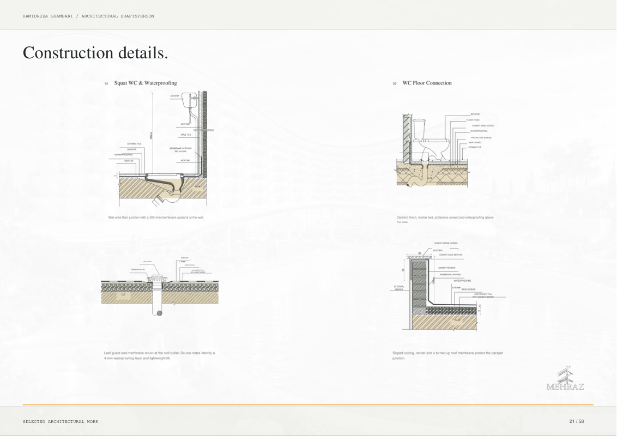The height and width of the screenshot is (436, 617).
Task: Click the "CISTERN" label
Action: click(175, 96)
